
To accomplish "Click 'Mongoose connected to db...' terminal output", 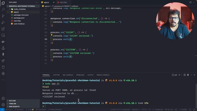I will (60, 93).
